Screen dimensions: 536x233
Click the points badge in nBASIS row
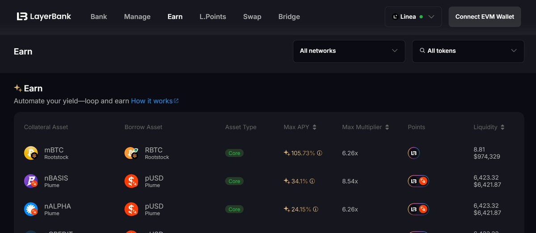[418, 181]
